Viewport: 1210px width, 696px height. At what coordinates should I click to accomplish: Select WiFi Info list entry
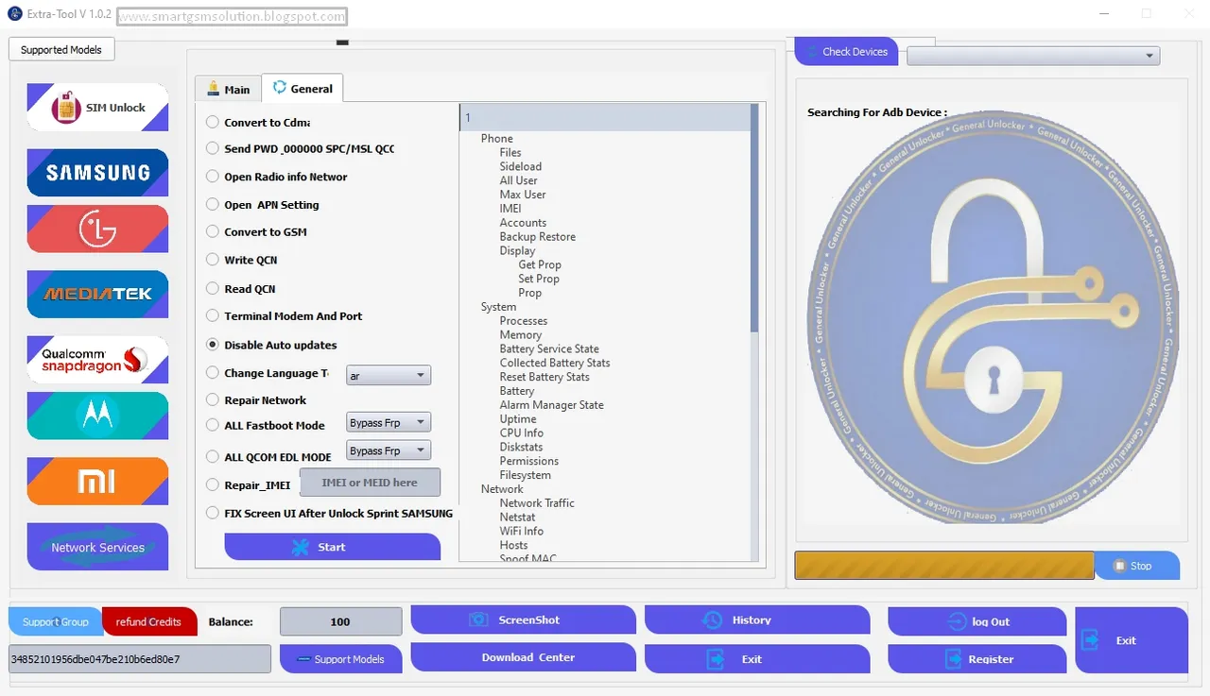(522, 531)
